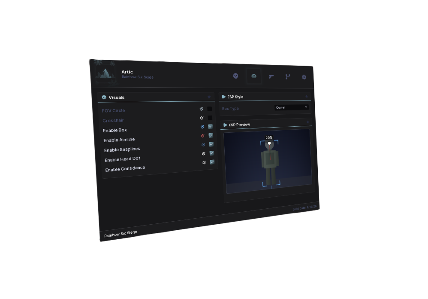This screenshot has width=428, height=299.
Task: Click the ESP Preview character image
Action: coord(270,163)
